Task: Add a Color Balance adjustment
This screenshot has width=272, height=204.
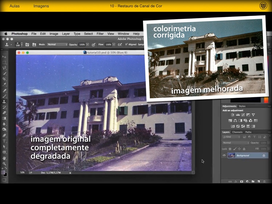Action: click(235, 121)
